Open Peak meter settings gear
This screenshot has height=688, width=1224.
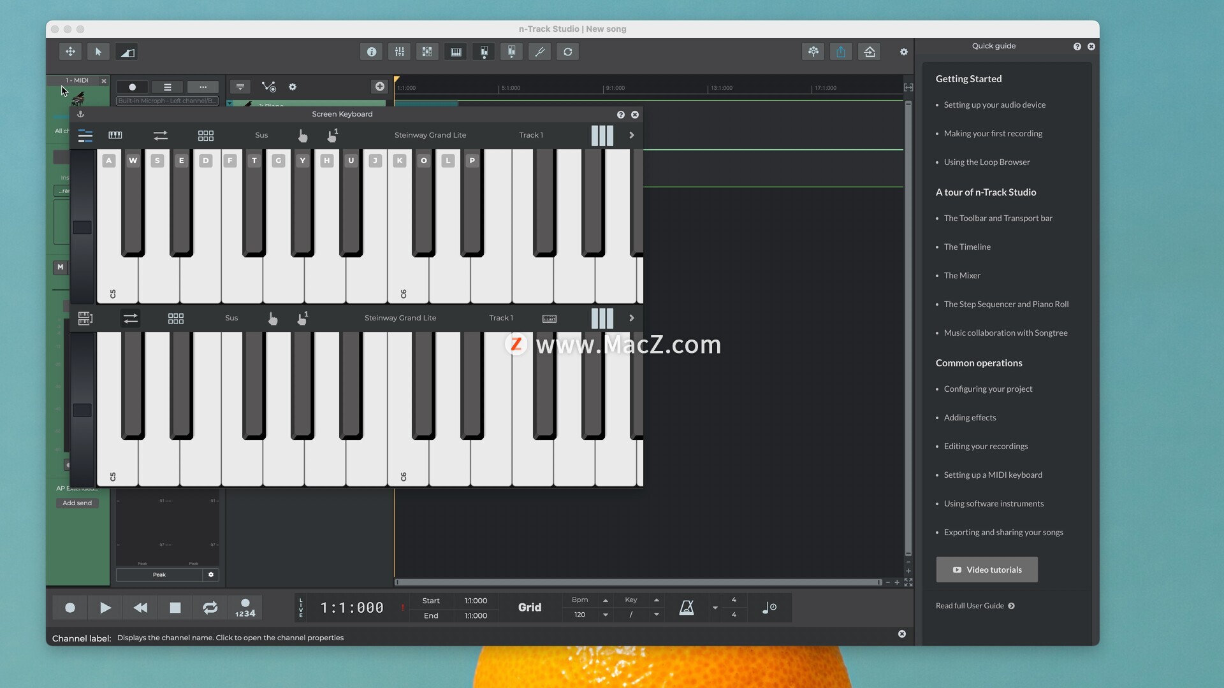point(211,575)
